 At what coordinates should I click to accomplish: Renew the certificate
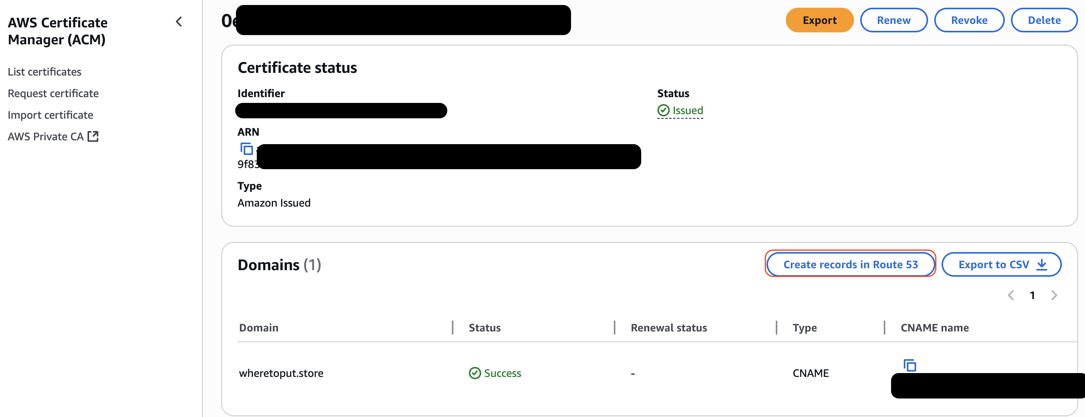pos(893,20)
